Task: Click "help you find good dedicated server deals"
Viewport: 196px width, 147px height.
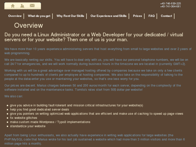Action: pyautogui.click(x=40, y=110)
